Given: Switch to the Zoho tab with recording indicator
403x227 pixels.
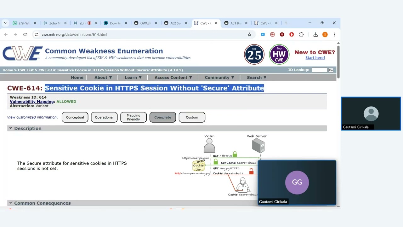Looking at the screenshot, I should pos(82,23).
